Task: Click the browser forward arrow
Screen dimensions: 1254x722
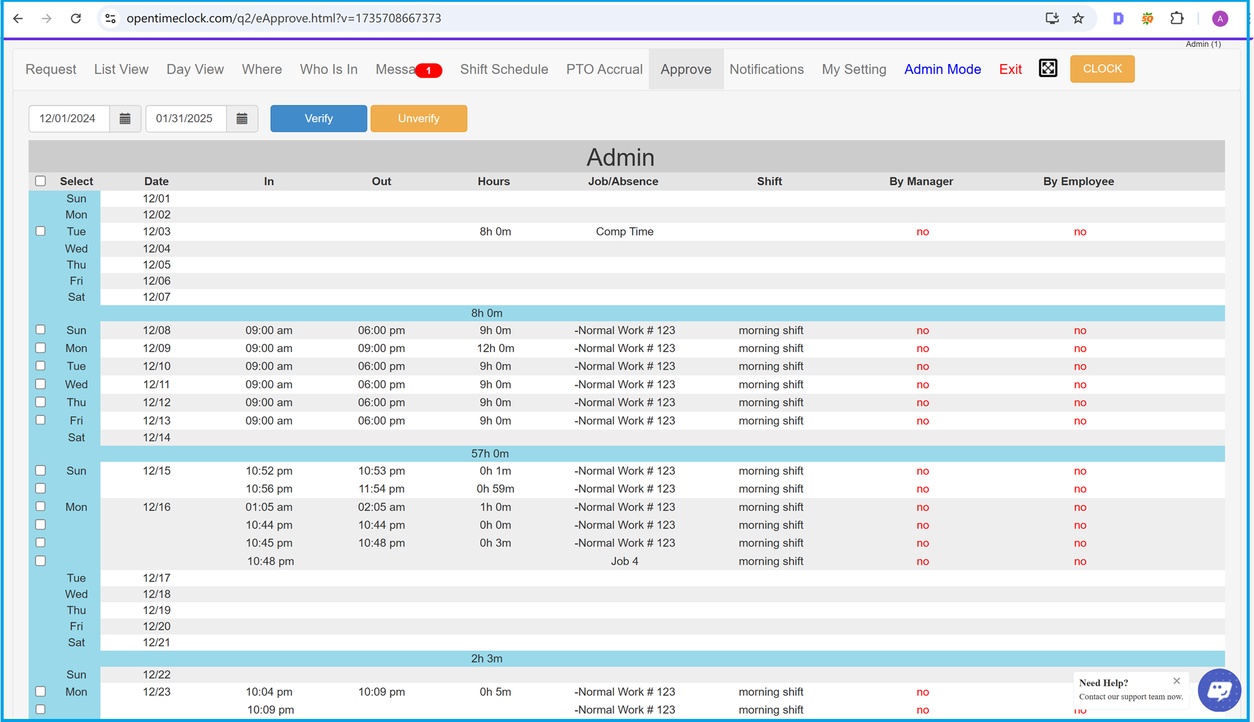Action: click(47, 18)
